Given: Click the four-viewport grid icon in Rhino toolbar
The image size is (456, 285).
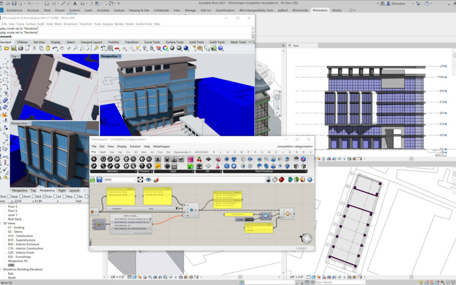Looking at the screenshot, I should tap(110, 48).
